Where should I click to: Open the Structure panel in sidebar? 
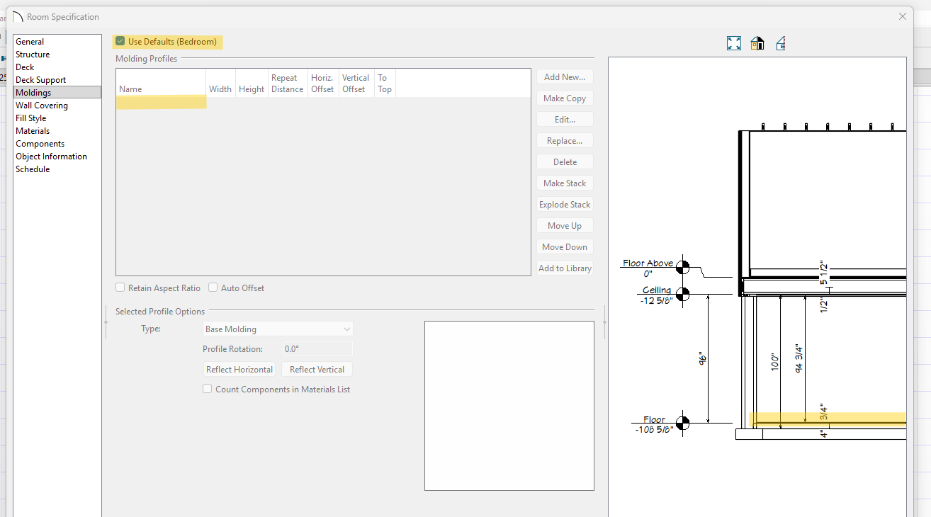(x=33, y=55)
